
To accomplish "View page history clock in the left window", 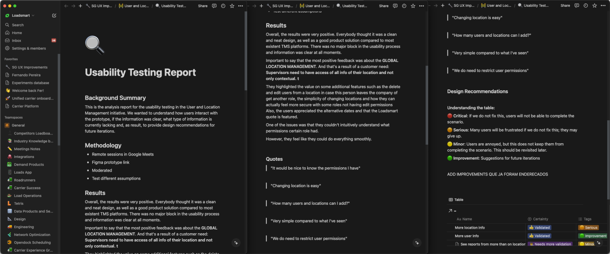I will [223, 6].
